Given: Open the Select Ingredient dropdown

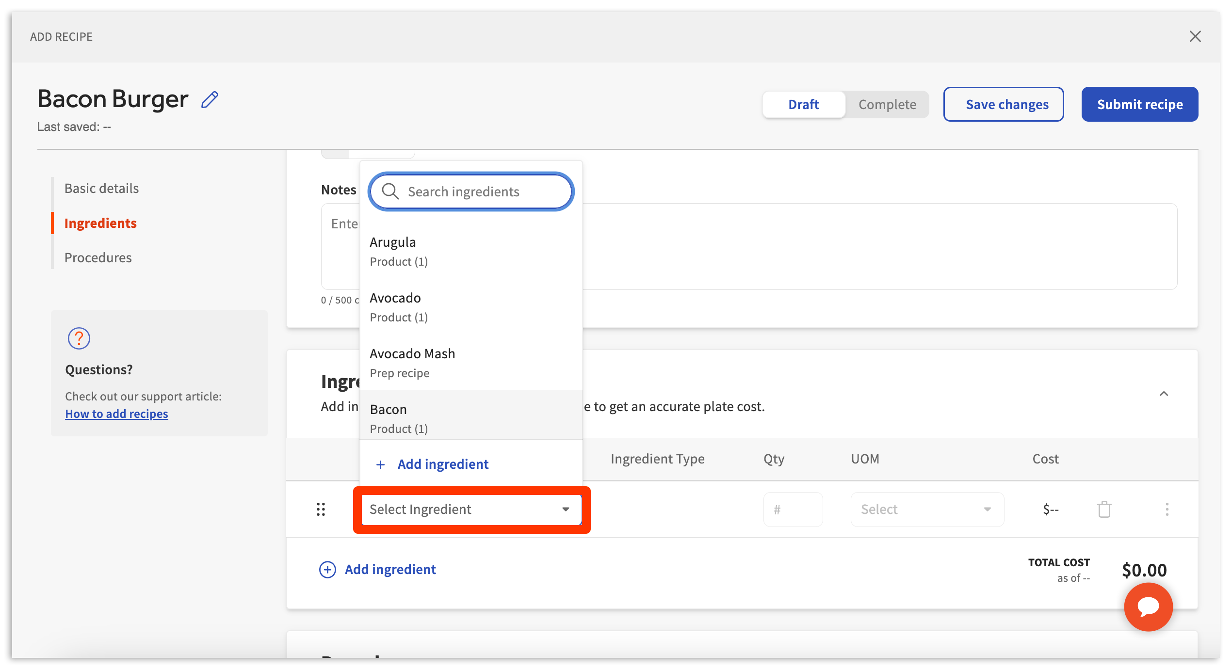Looking at the screenshot, I should click(470, 509).
